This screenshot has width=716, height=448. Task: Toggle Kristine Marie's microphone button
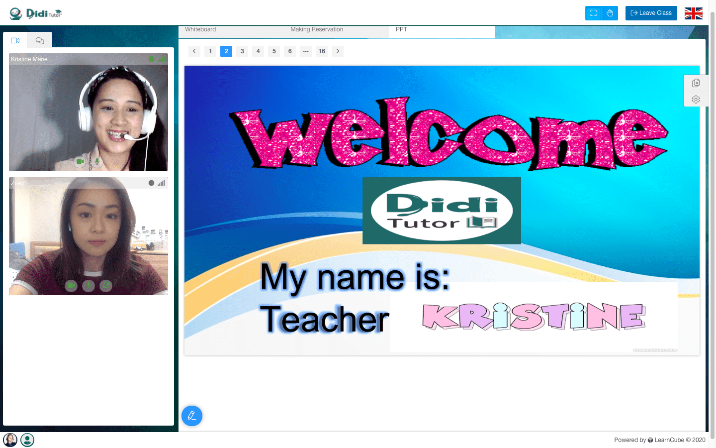point(97,161)
